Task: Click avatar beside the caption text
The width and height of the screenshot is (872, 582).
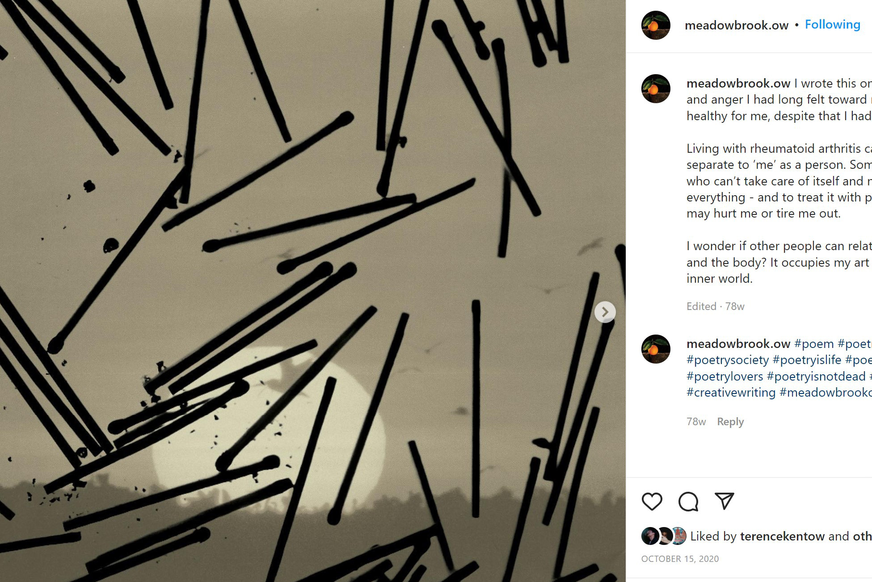Action: pyautogui.click(x=656, y=89)
